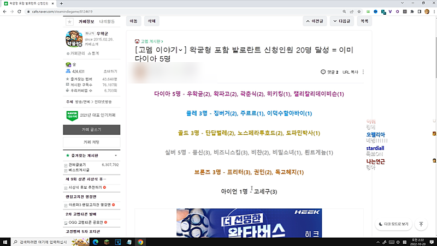Open OGQ 고멤티콘 공모전 board
The width and height of the screenshot is (437, 246).
click(x=86, y=223)
